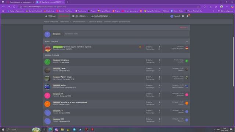Open the thread titled оск родни
This screenshot has height=132, width=235.
coord(65,60)
